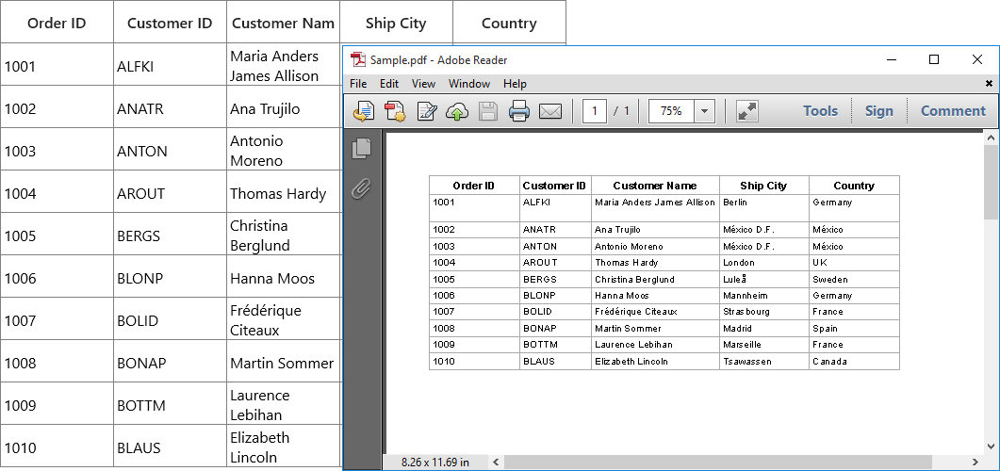1000x471 pixels.
Task: Select grid cell Martin Sommer
Action: [283, 363]
